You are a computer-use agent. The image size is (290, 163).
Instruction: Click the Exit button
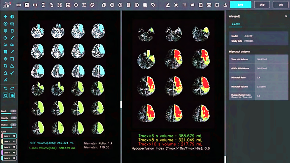pyautogui.click(x=280, y=5)
